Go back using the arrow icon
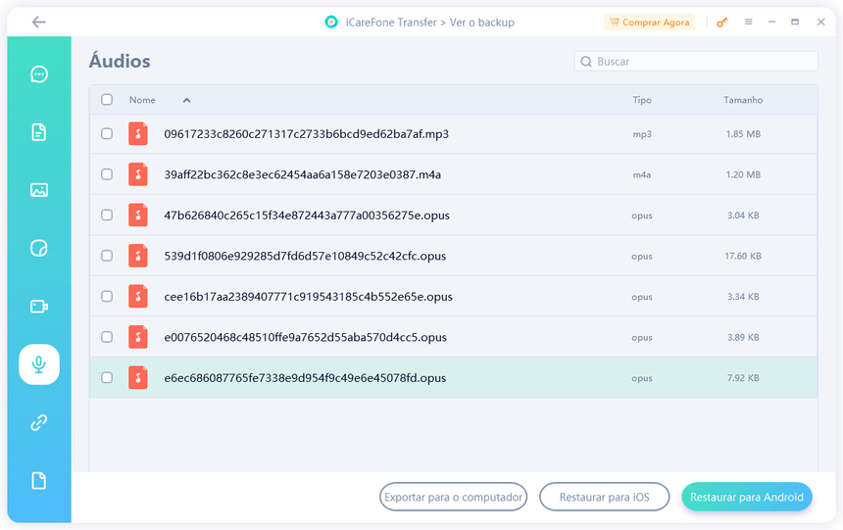 [38, 22]
